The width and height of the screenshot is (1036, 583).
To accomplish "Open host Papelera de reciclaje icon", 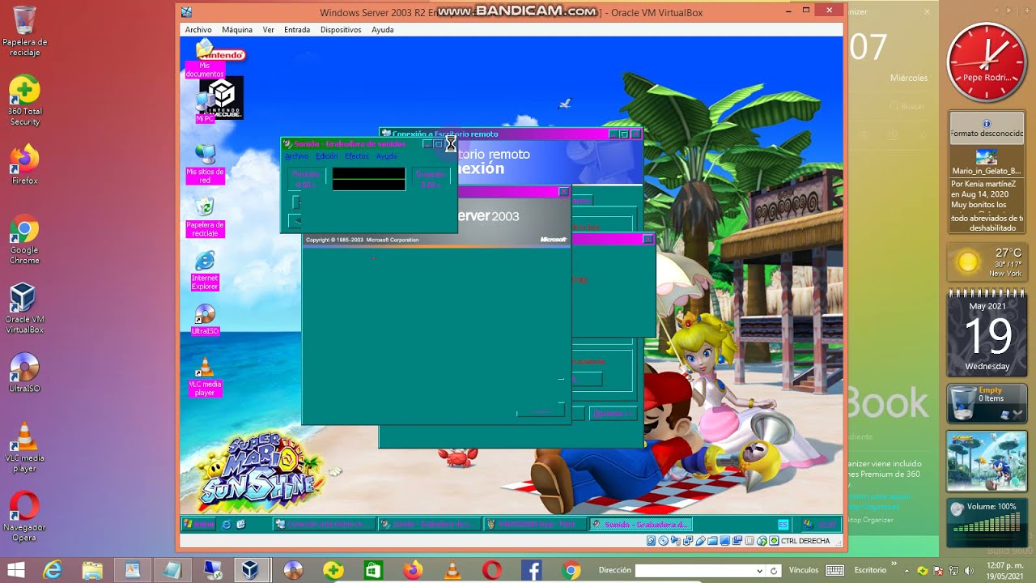I will pos(25,31).
